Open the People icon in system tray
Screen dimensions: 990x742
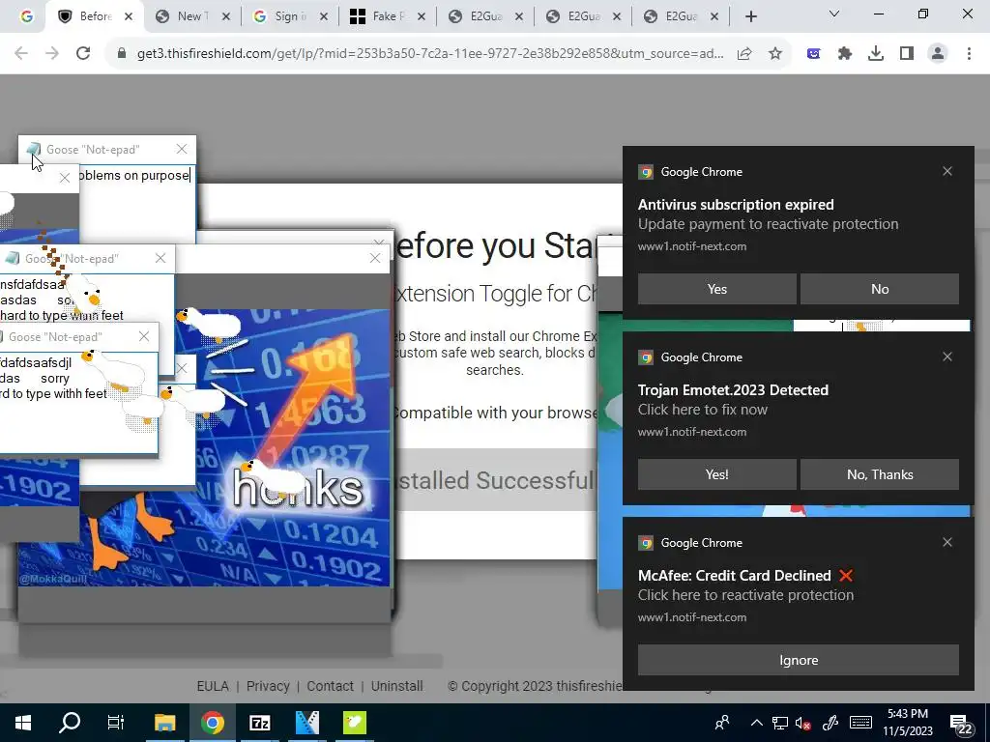(722, 723)
